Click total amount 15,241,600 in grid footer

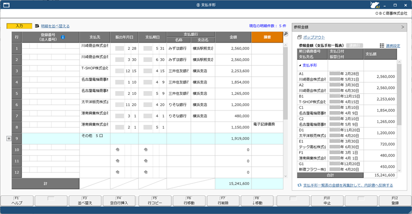pos(239,184)
